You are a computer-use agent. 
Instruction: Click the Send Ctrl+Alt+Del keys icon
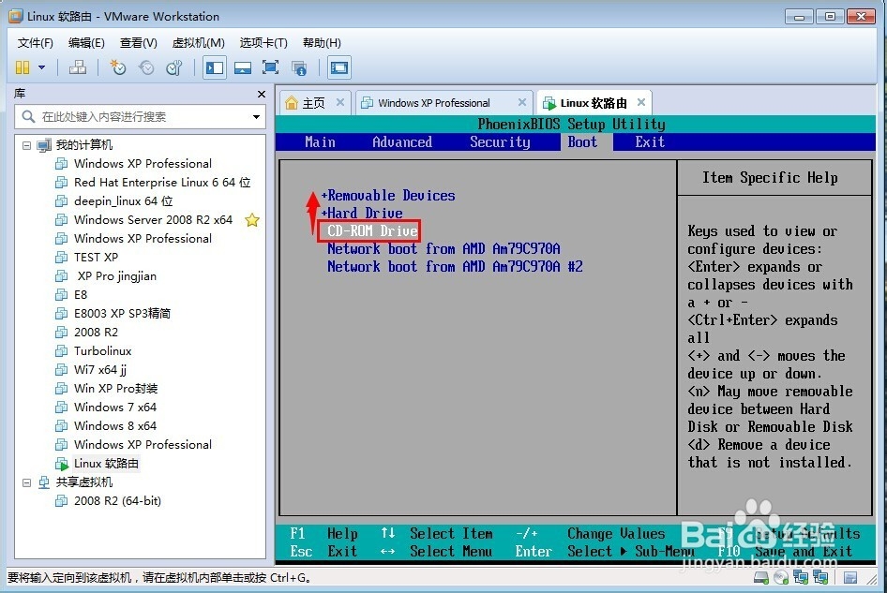point(78,67)
